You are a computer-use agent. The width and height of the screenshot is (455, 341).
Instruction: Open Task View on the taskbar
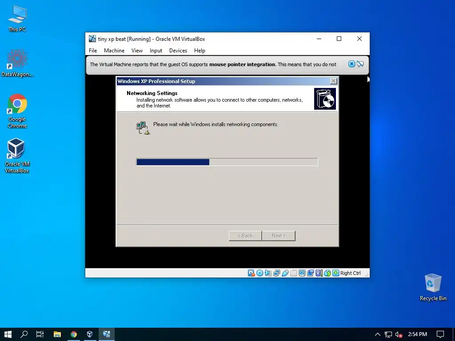click(x=40, y=334)
